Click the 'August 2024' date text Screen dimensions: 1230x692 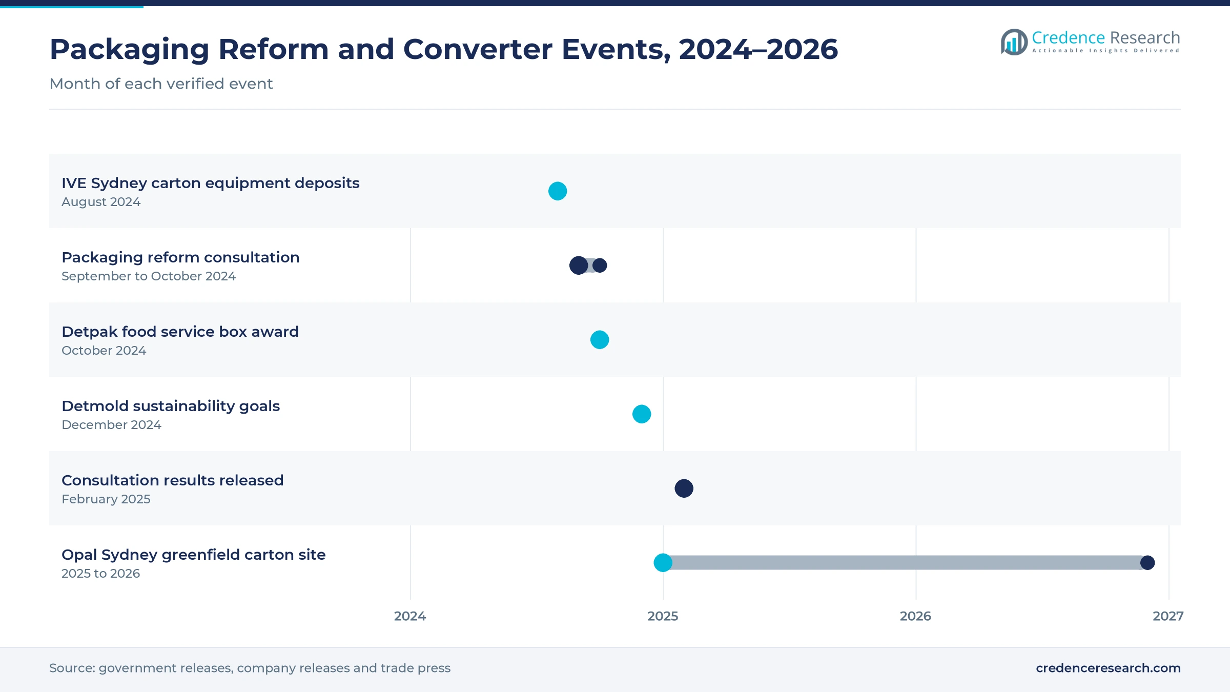(x=101, y=202)
